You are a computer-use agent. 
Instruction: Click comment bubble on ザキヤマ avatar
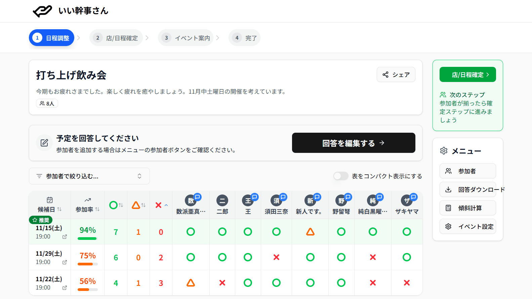[x=413, y=197]
